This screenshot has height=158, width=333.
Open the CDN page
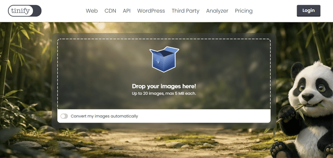tap(110, 11)
